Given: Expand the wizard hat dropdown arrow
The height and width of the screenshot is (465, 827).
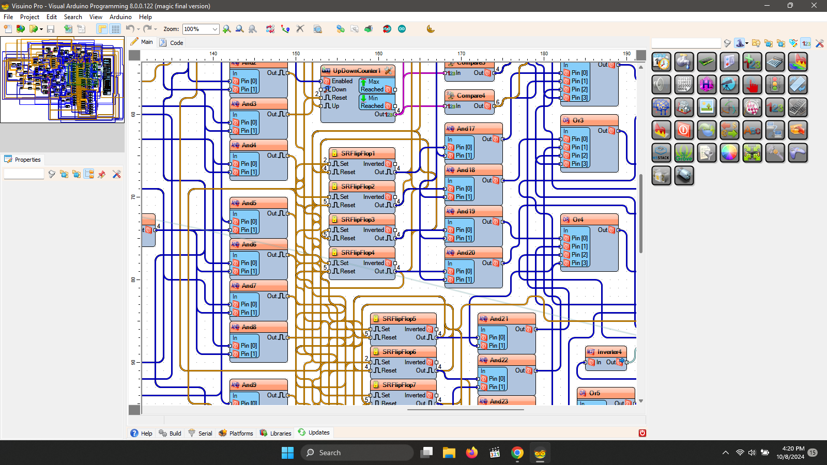Looking at the screenshot, I should pyautogui.click(x=747, y=43).
